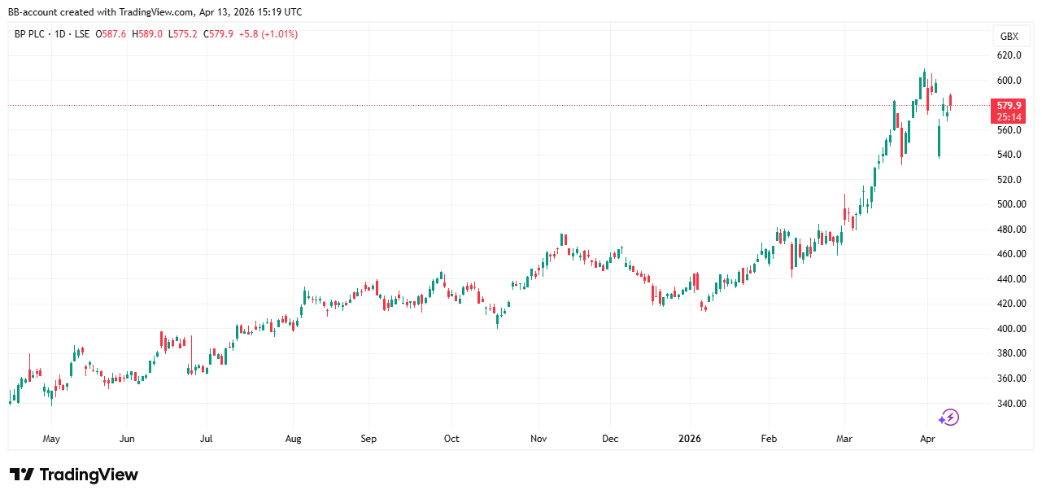
Task: Click the +5.8 (+1.01%) change value
Action: (268, 34)
